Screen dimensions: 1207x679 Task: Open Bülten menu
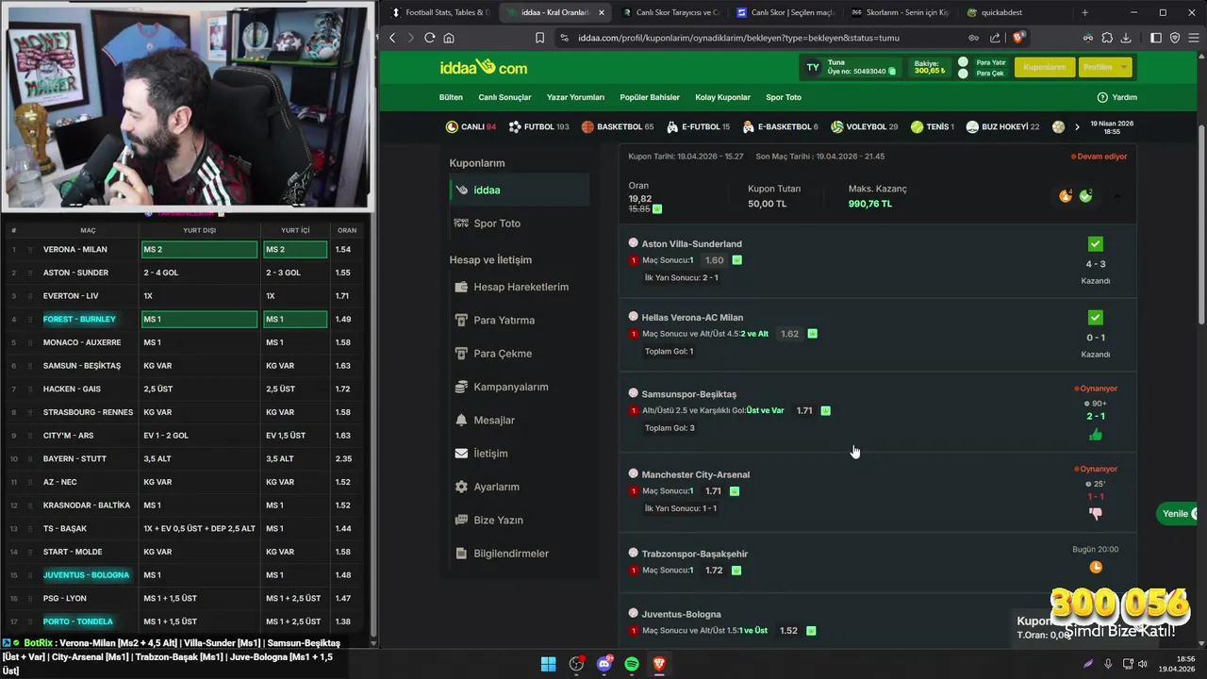coord(451,97)
